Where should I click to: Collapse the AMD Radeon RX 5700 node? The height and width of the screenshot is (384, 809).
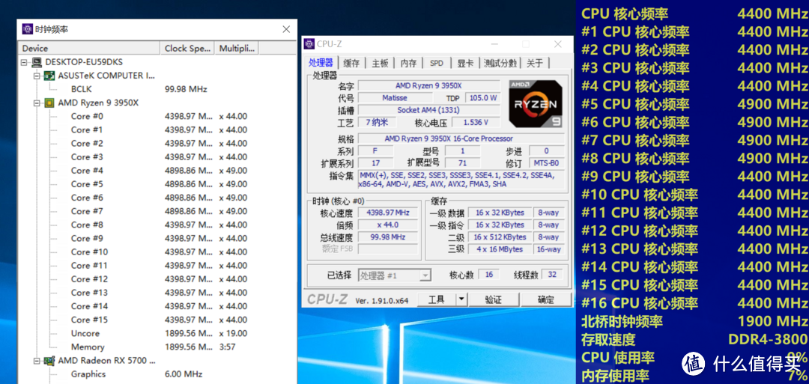coord(37,361)
